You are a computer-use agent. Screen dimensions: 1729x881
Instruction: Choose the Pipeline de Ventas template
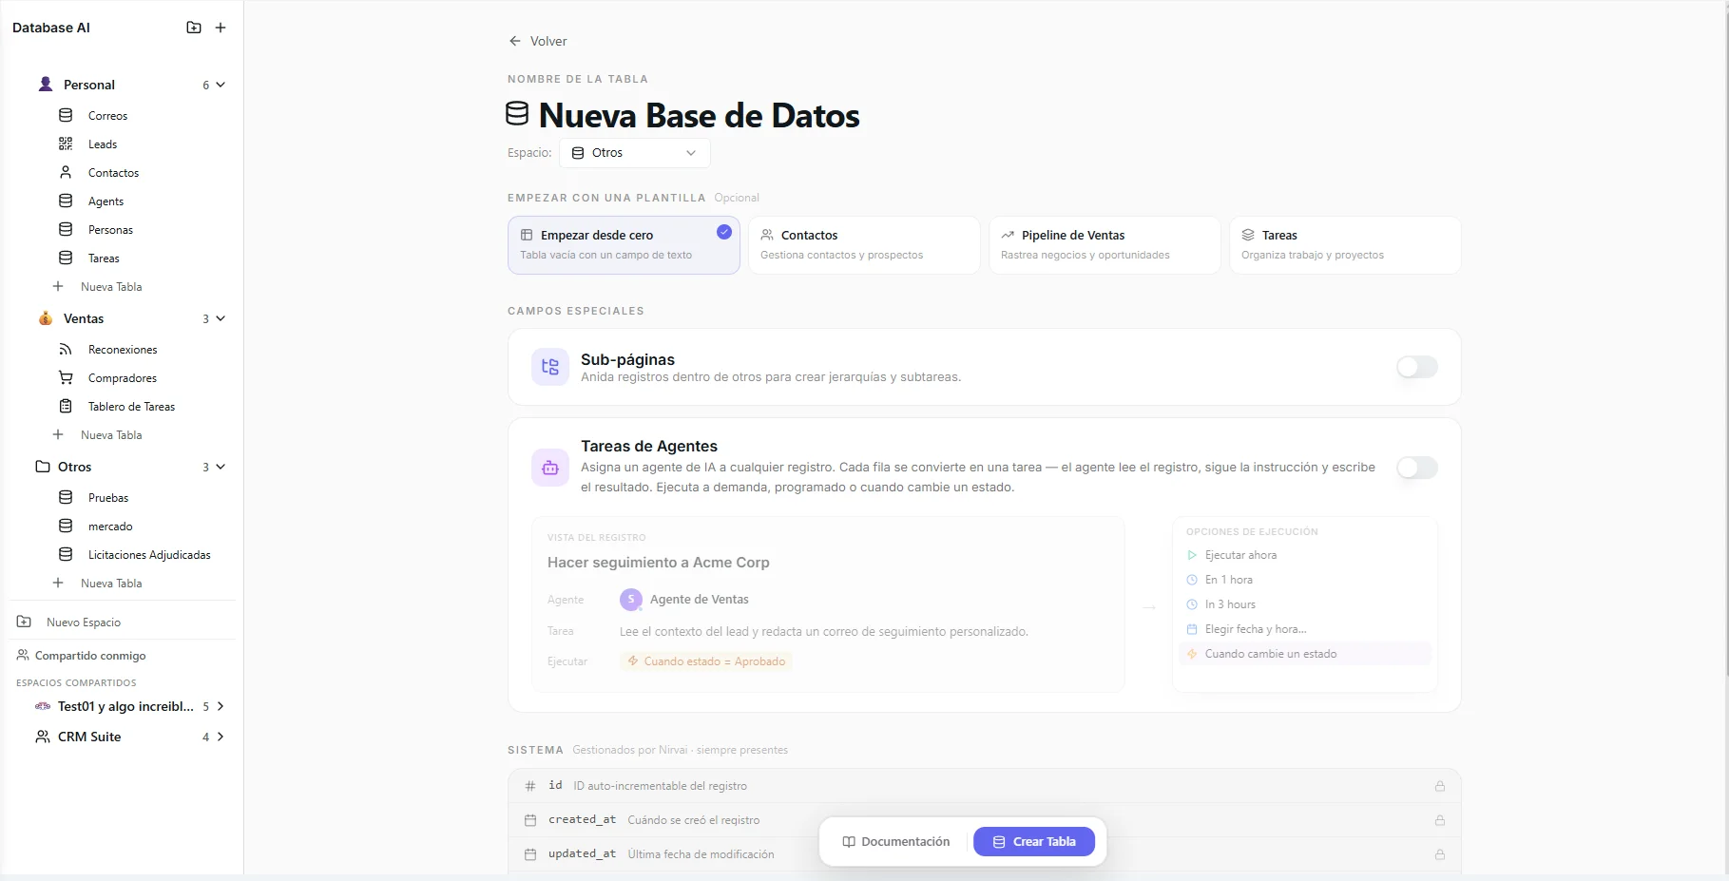(1105, 245)
